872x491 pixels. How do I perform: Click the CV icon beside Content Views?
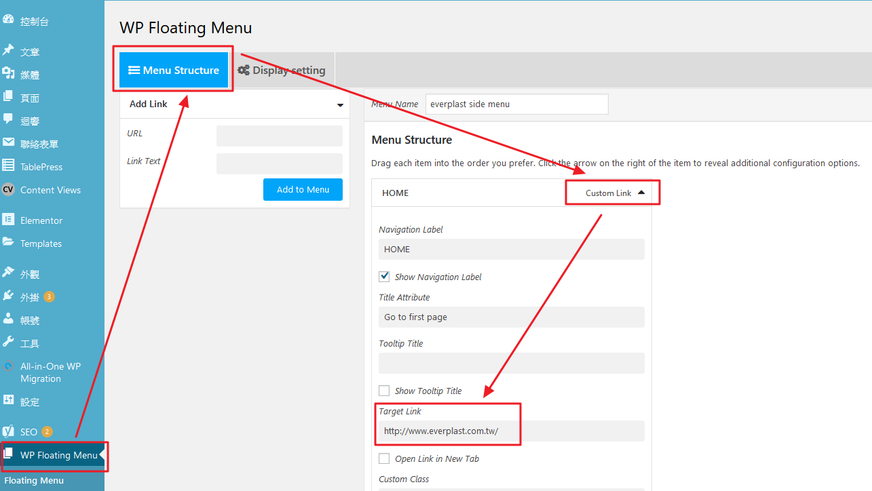[8, 189]
